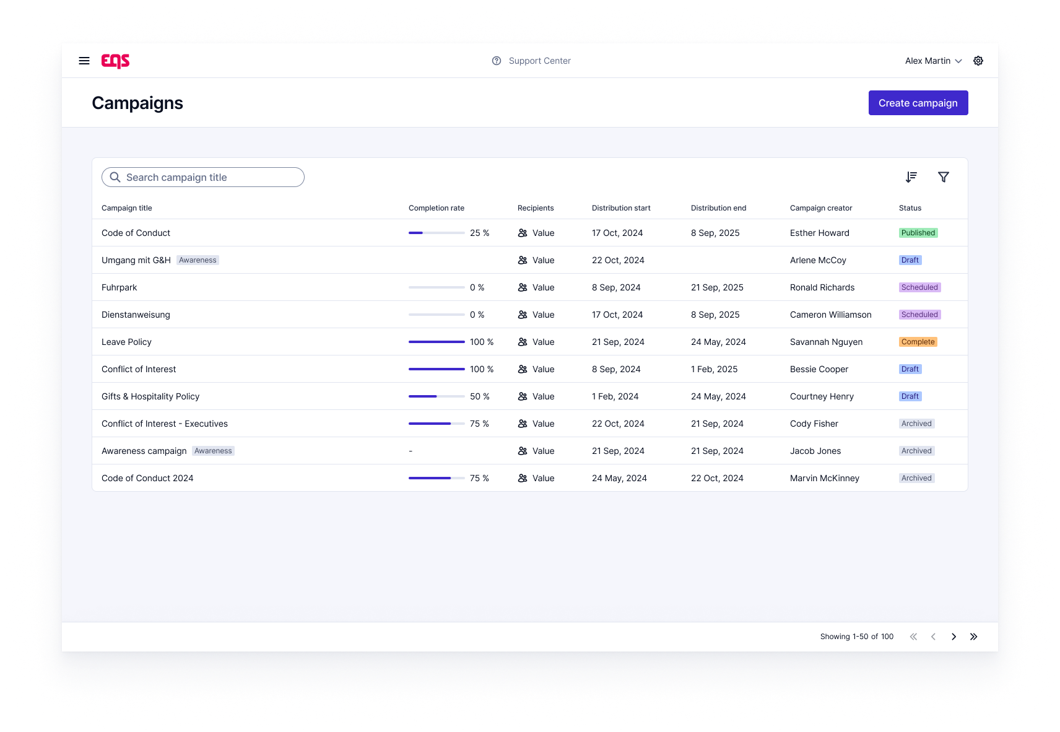This screenshot has width=1060, height=732.
Task: Sort by Completion rate column header
Action: tap(437, 208)
